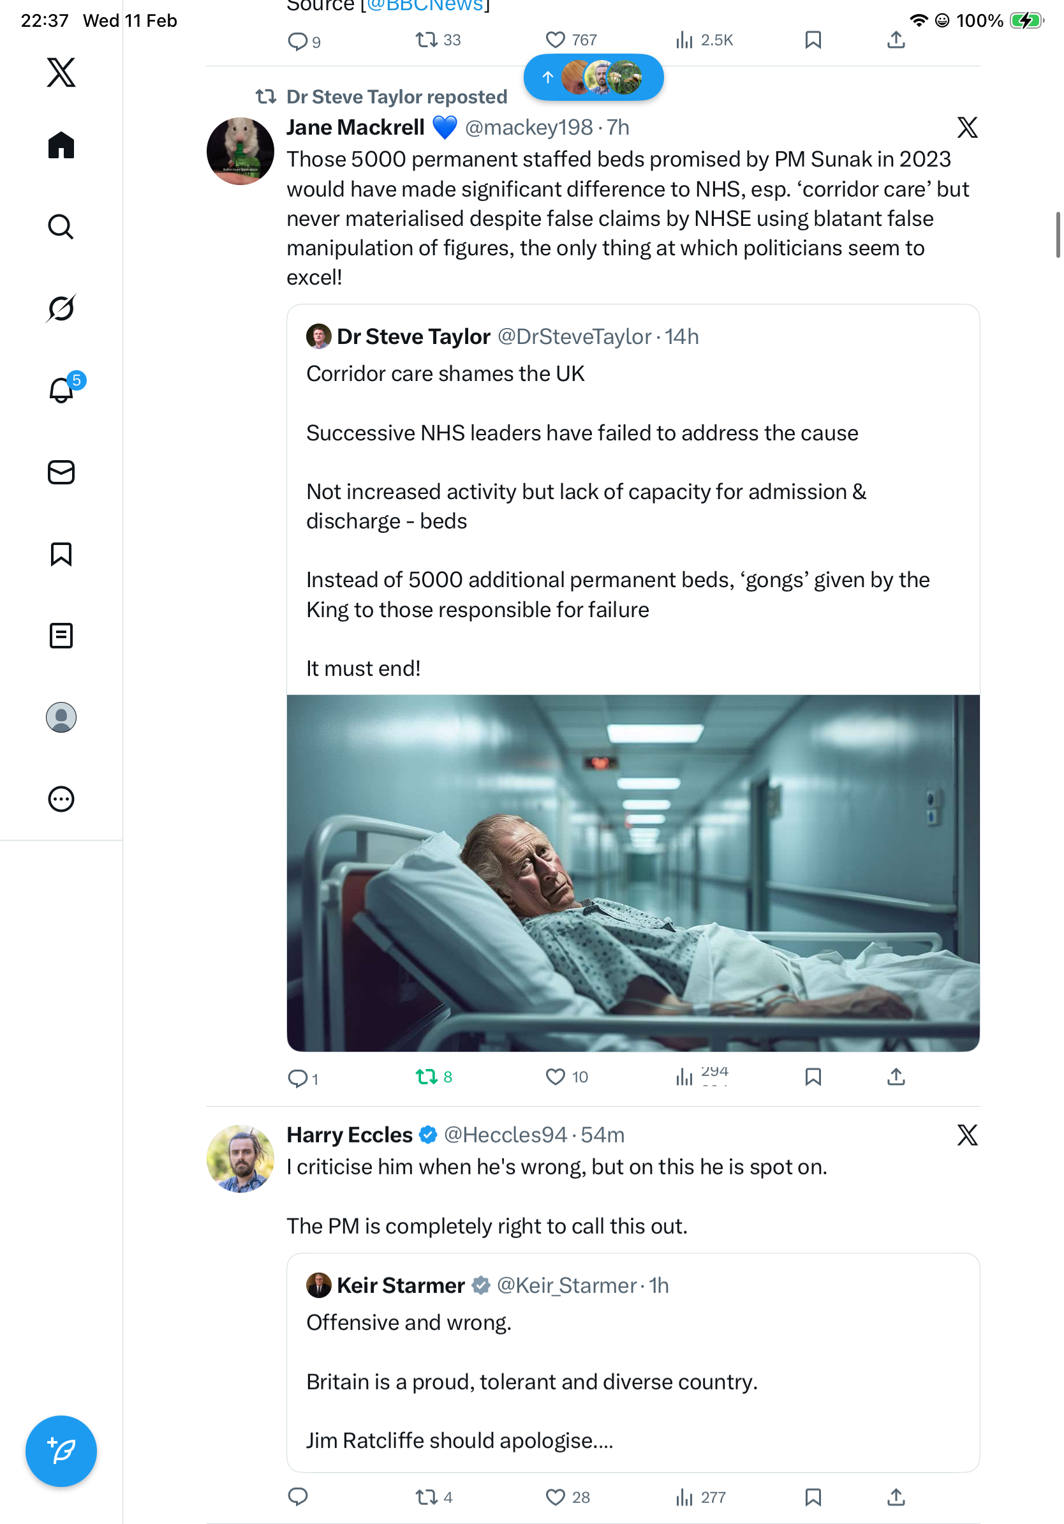Bookmark Harry Eccles' post
The width and height of the screenshot is (1064, 1524).
click(x=813, y=1497)
